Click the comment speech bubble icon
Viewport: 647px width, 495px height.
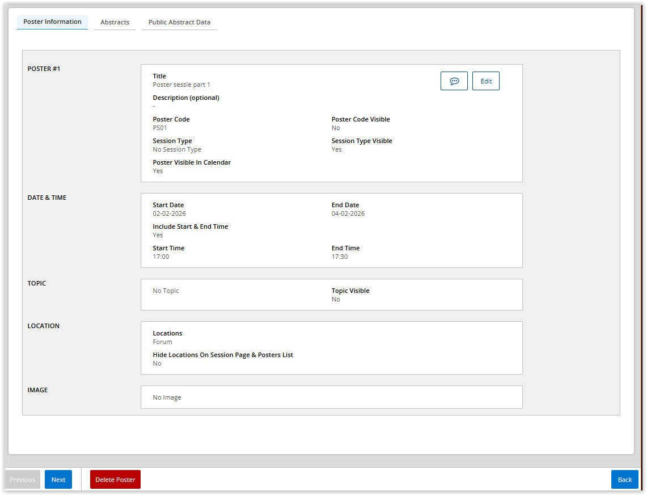click(454, 81)
